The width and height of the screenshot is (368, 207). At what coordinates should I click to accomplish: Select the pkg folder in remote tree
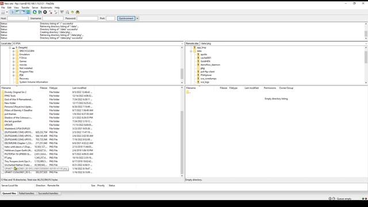(202, 68)
